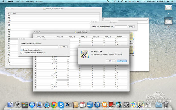Click the record number input field
Viewport: 176px width, 110px height.
tap(121, 27)
